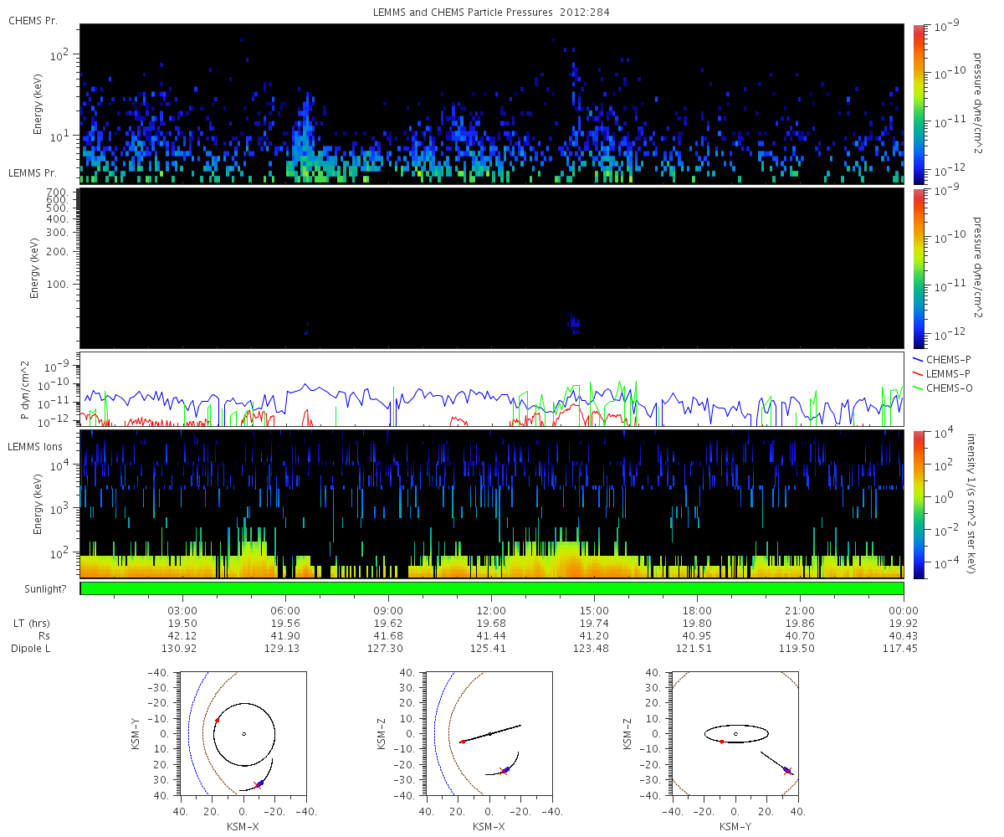Viewport: 1004px width, 837px height.
Task: Select the 12:00 time axis tick label
Action: (491, 611)
